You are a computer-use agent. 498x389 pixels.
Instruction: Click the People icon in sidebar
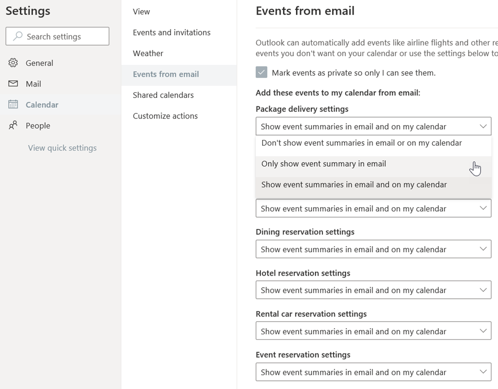pos(13,126)
